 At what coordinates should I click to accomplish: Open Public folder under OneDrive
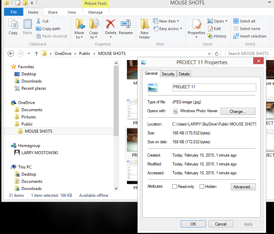24,124
